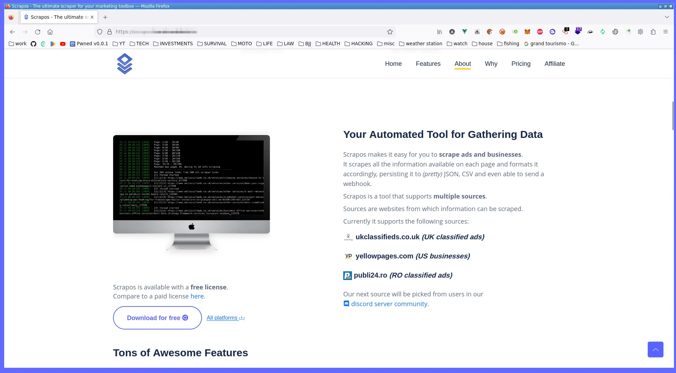
Task: Go to the Pricing nav item
Action: [x=521, y=64]
